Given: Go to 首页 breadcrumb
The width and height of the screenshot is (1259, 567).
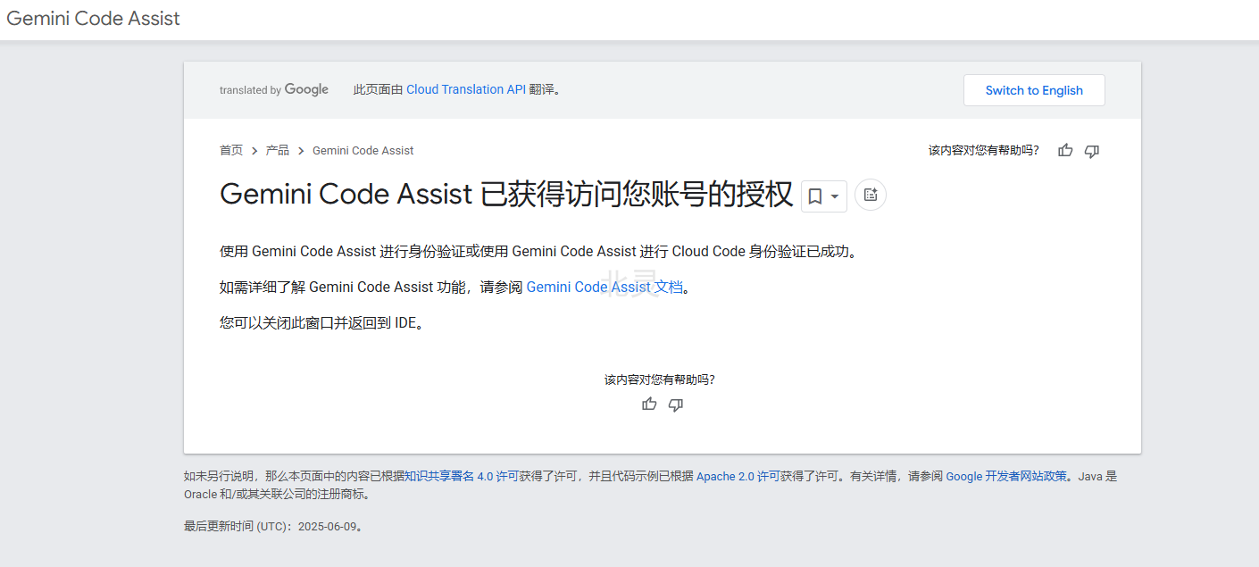Looking at the screenshot, I should (231, 150).
